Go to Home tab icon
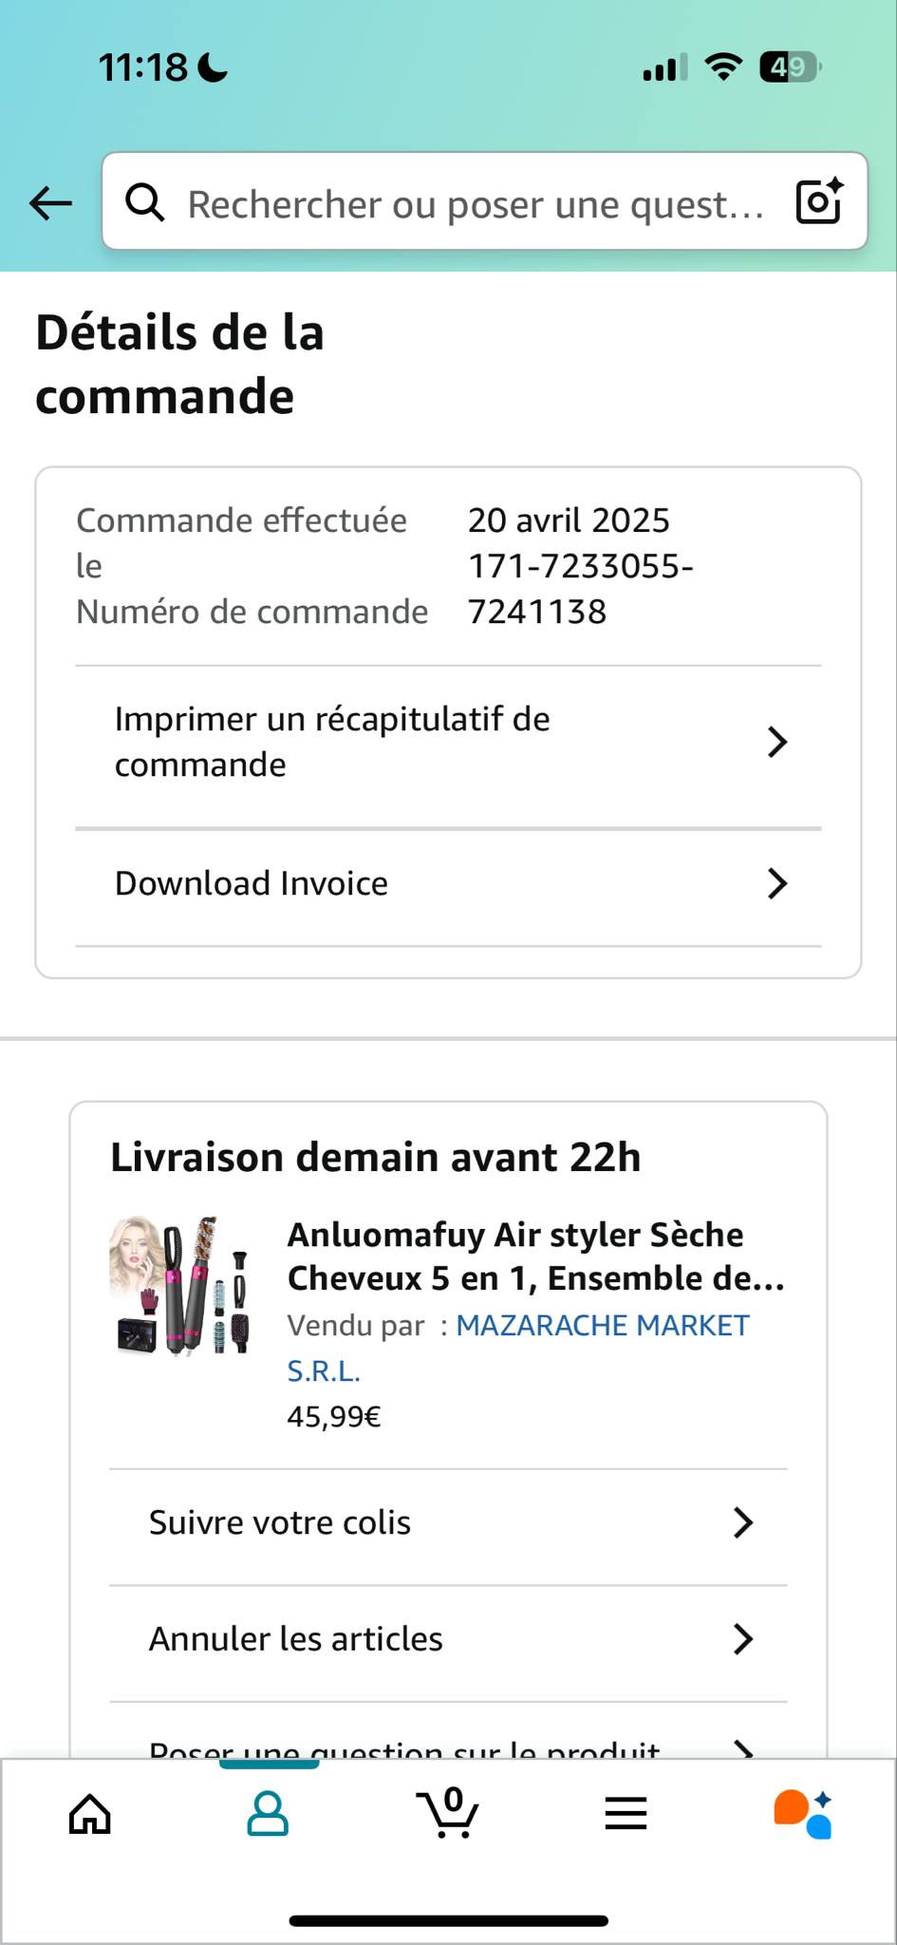Image resolution: width=897 pixels, height=1945 pixels. click(90, 1814)
